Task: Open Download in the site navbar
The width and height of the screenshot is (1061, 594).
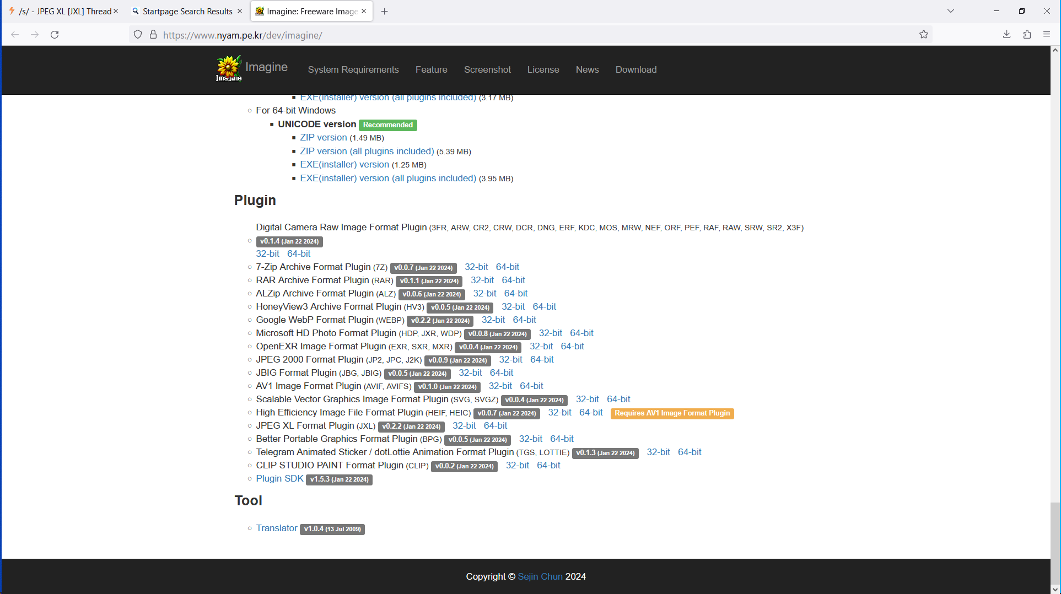Action: point(636,69)
